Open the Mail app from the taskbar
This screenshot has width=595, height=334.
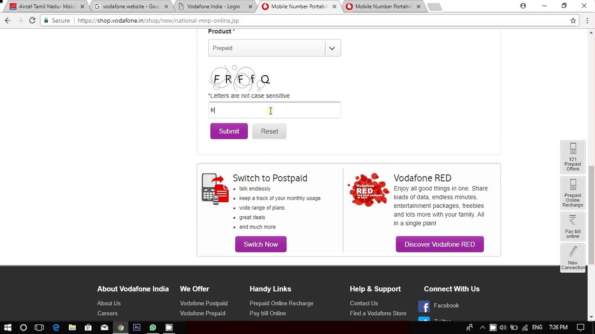pyautogui.click(x=104, y=328)
